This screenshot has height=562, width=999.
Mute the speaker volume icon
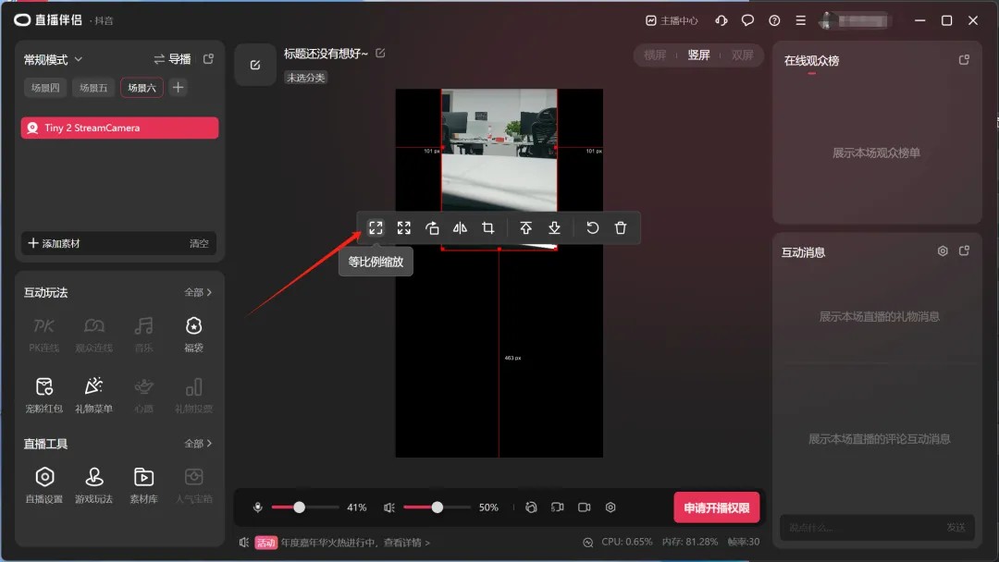click(389, 507)
